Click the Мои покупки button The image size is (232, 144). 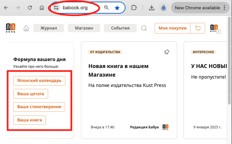coord(173,28)
